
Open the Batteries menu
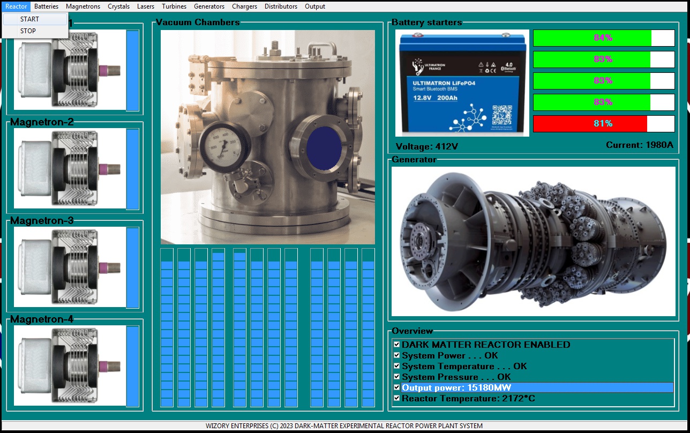point(46,6)
